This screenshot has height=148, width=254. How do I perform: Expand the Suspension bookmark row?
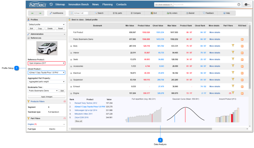click(x=71, y=80)
